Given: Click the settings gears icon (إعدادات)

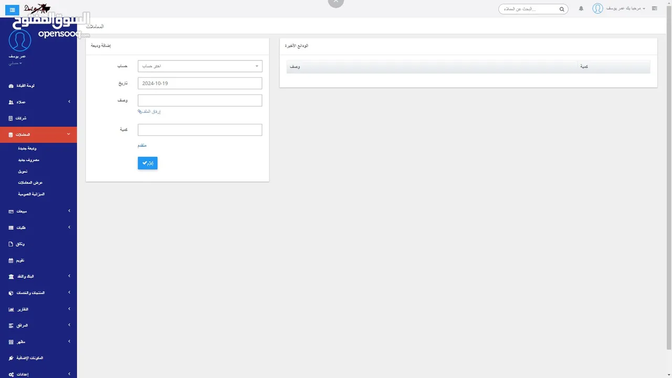Looking at the screenshot, I should tap(12, 374).
